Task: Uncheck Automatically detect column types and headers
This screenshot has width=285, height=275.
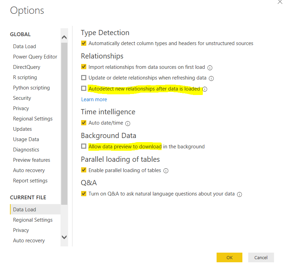Action: [x=84, y=43]
